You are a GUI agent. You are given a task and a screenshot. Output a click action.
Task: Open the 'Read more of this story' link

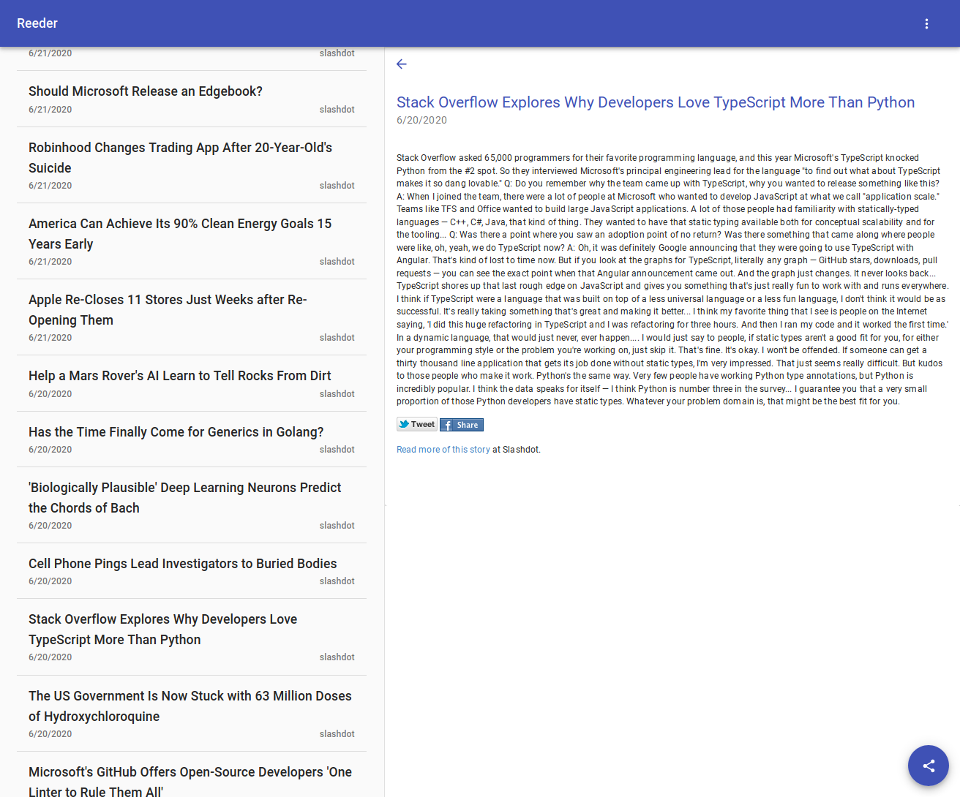pyautogui.click(x=443, y=450)
